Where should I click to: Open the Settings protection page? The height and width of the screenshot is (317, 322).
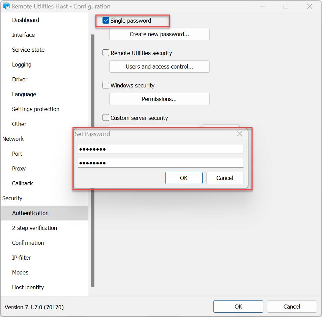[36, 109]
